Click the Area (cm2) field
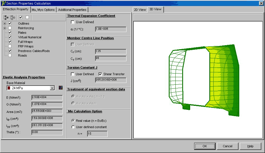The image size is (265, 153). 47,111
